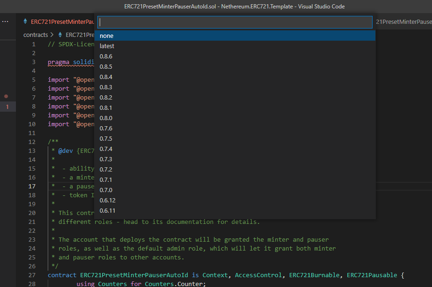Select Solidity version 0.7.5
The height and width of the screenshot is (287, 432).
(235, 138)
